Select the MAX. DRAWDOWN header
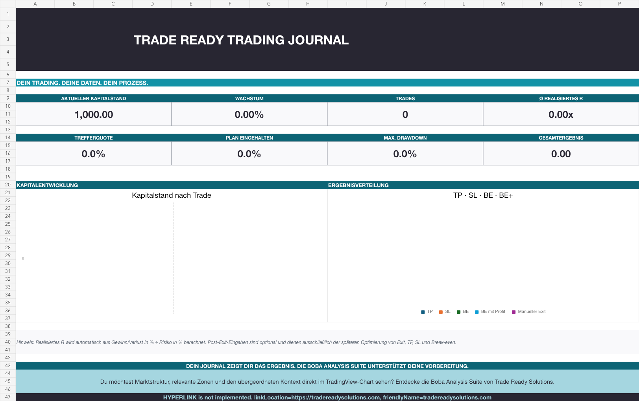Image resolution: width=639 pixels, height=401 pixels. 405,138
